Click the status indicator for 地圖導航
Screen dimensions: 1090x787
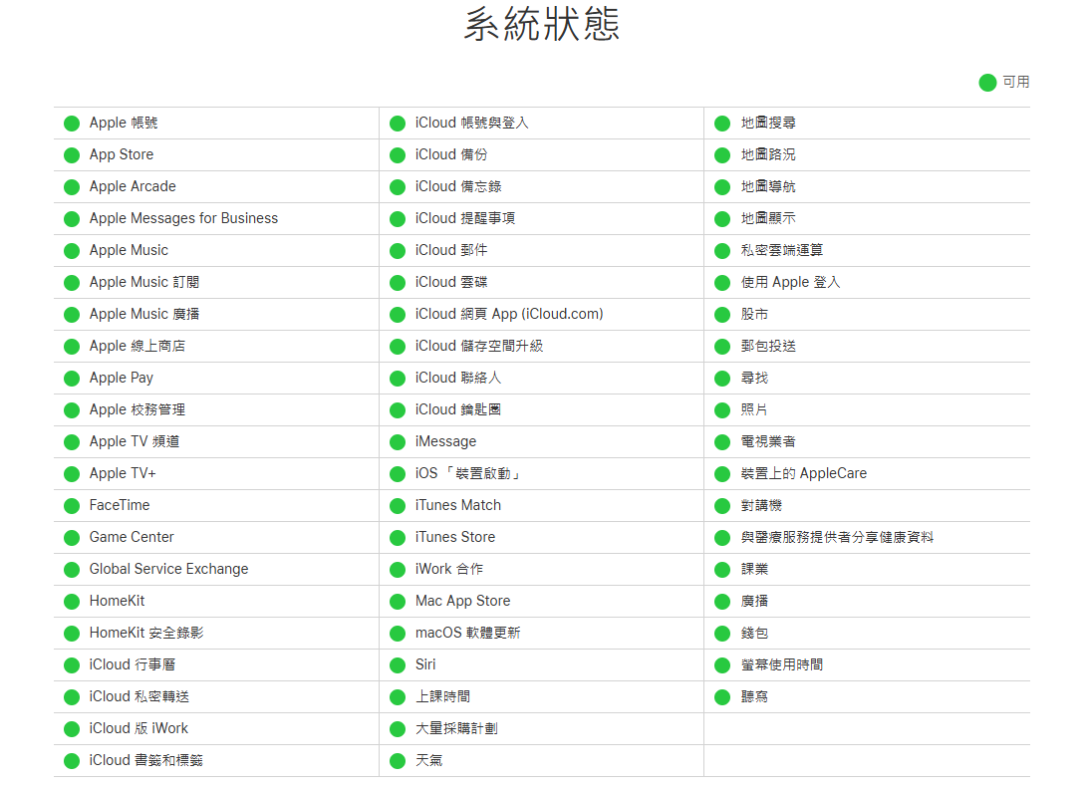point(723,187)
